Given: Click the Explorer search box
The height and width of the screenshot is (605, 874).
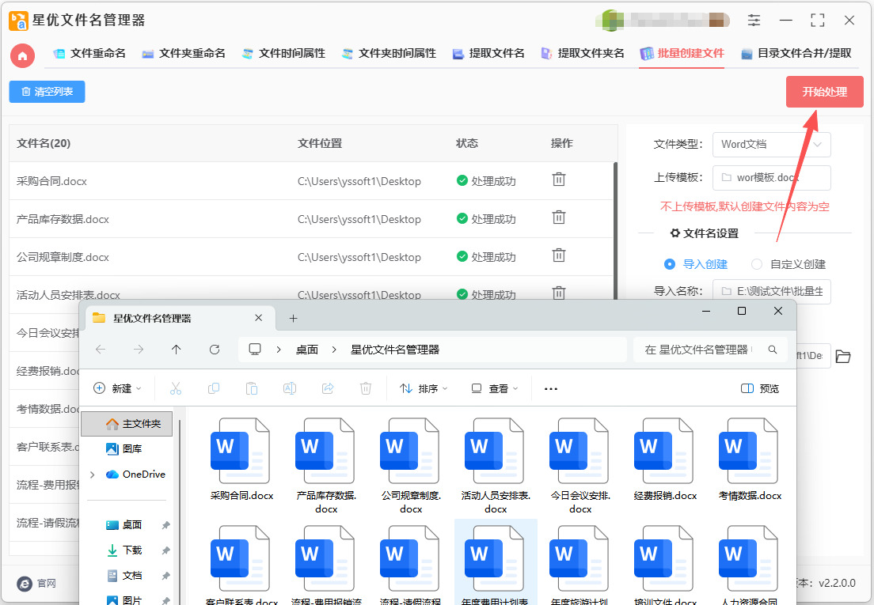Looking at the screenshot, I should point(709,350).
